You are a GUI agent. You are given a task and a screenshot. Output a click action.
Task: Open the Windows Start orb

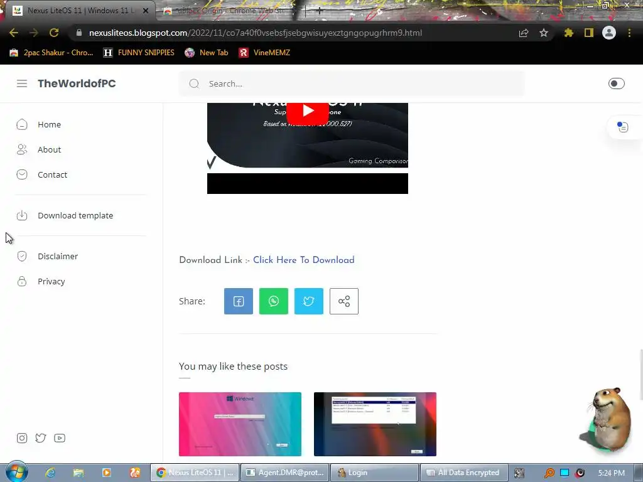tap(16, 472)
